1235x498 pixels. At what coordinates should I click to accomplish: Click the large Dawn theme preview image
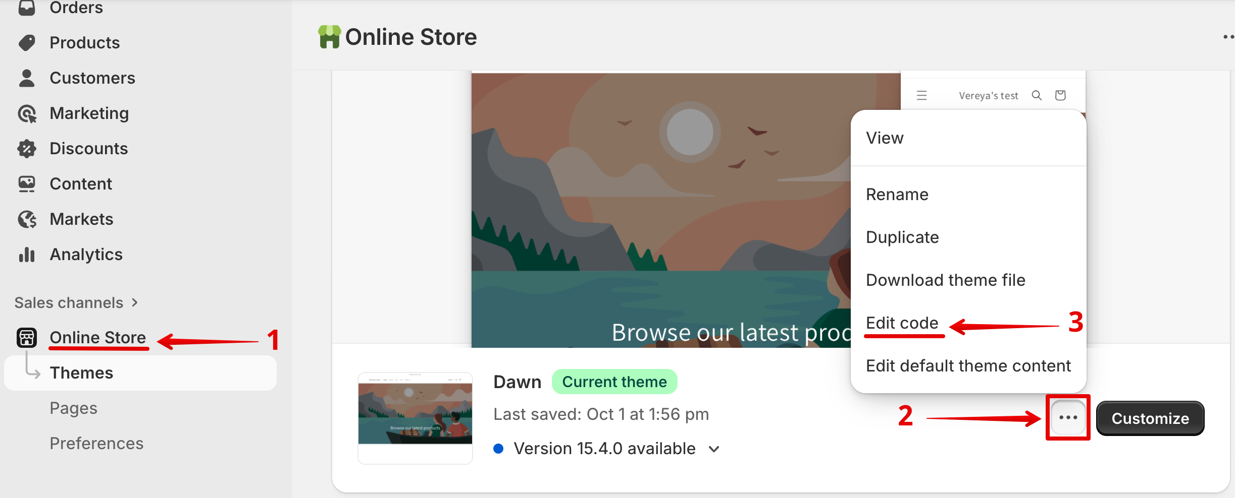click(660, 210)
